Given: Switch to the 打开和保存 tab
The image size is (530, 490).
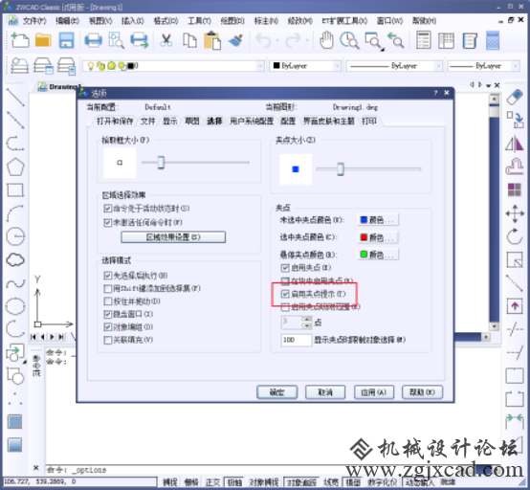Looking at the screenshot, I should (x=115, y=121).
